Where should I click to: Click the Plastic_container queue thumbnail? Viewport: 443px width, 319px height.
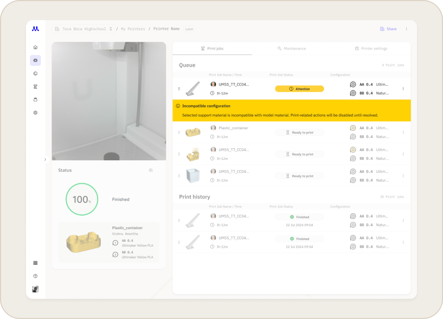point(193,132)
